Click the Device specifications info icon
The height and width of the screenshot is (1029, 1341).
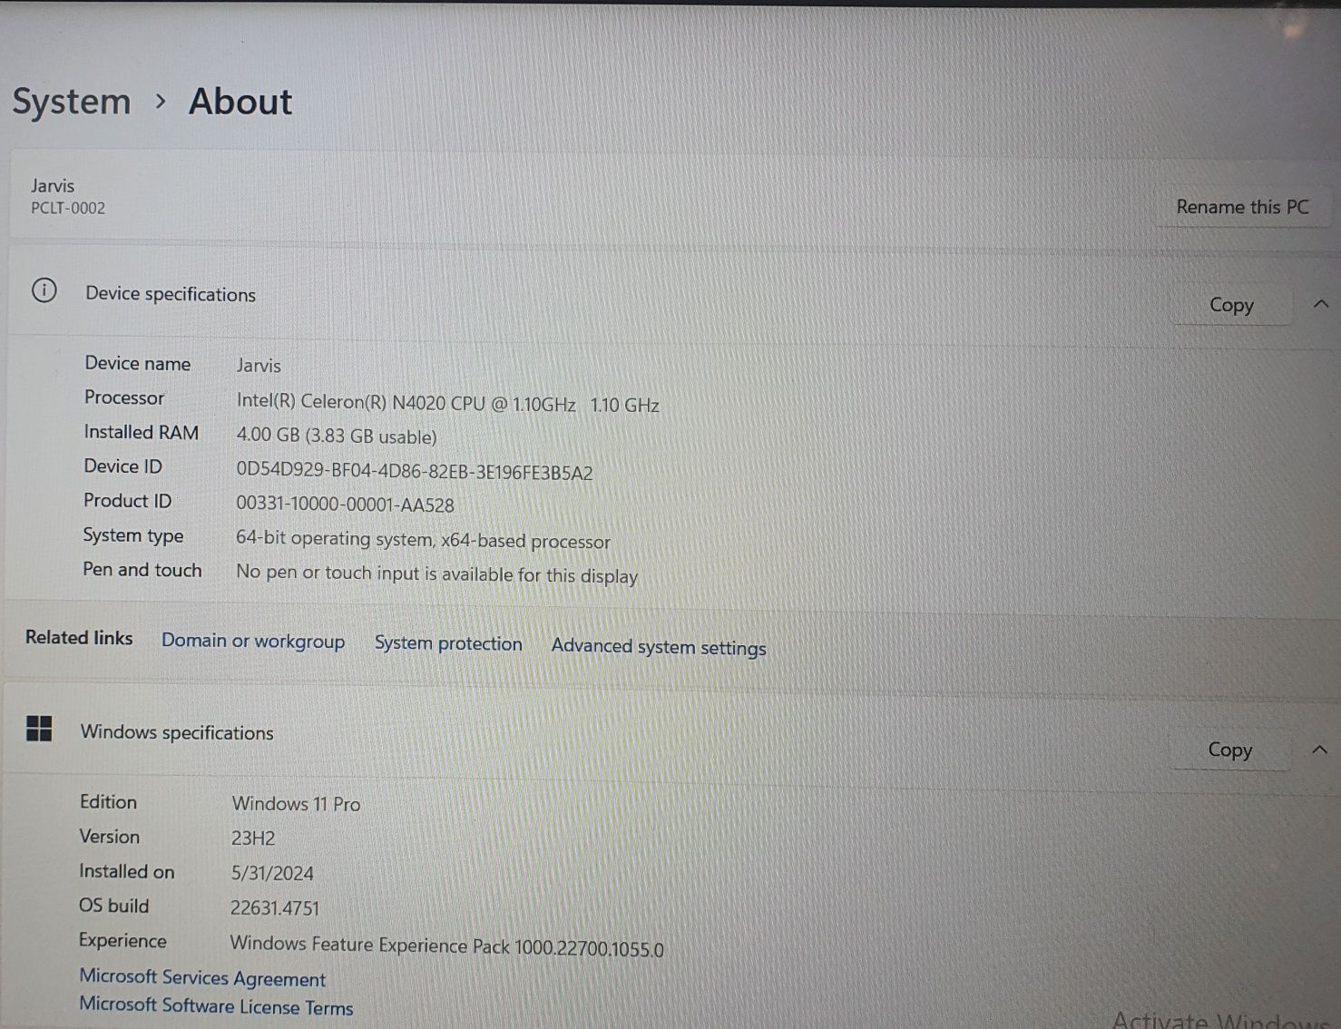44,290
